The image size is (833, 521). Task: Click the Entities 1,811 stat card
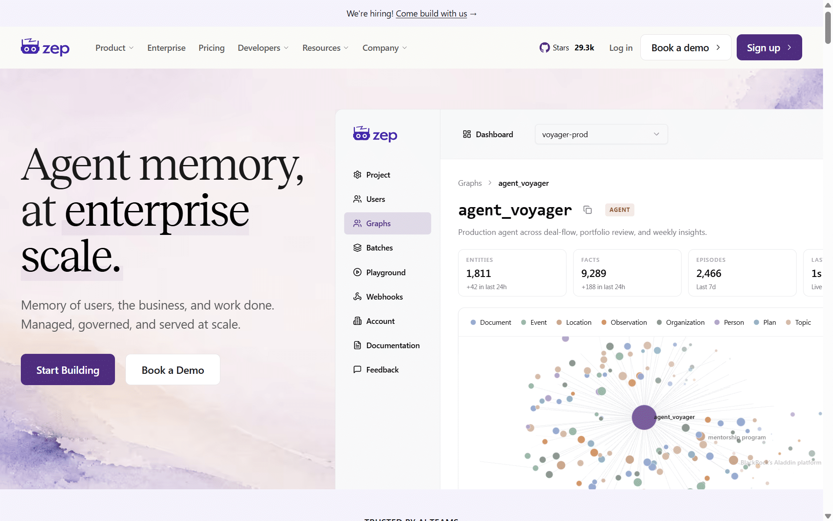click(x=512, y=273)
